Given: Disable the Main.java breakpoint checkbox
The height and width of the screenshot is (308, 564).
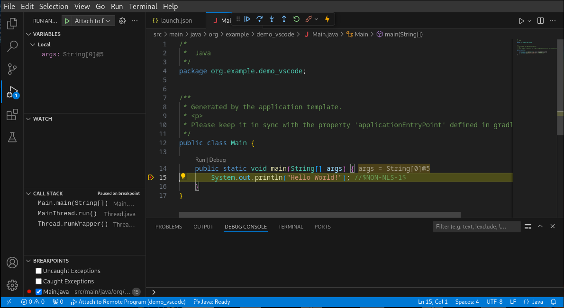Looking at the screenshot, I should click(38, 291).
